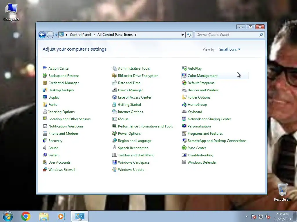
Task: Expand the address bar history dropdown arrow
Action: (182, 35)
